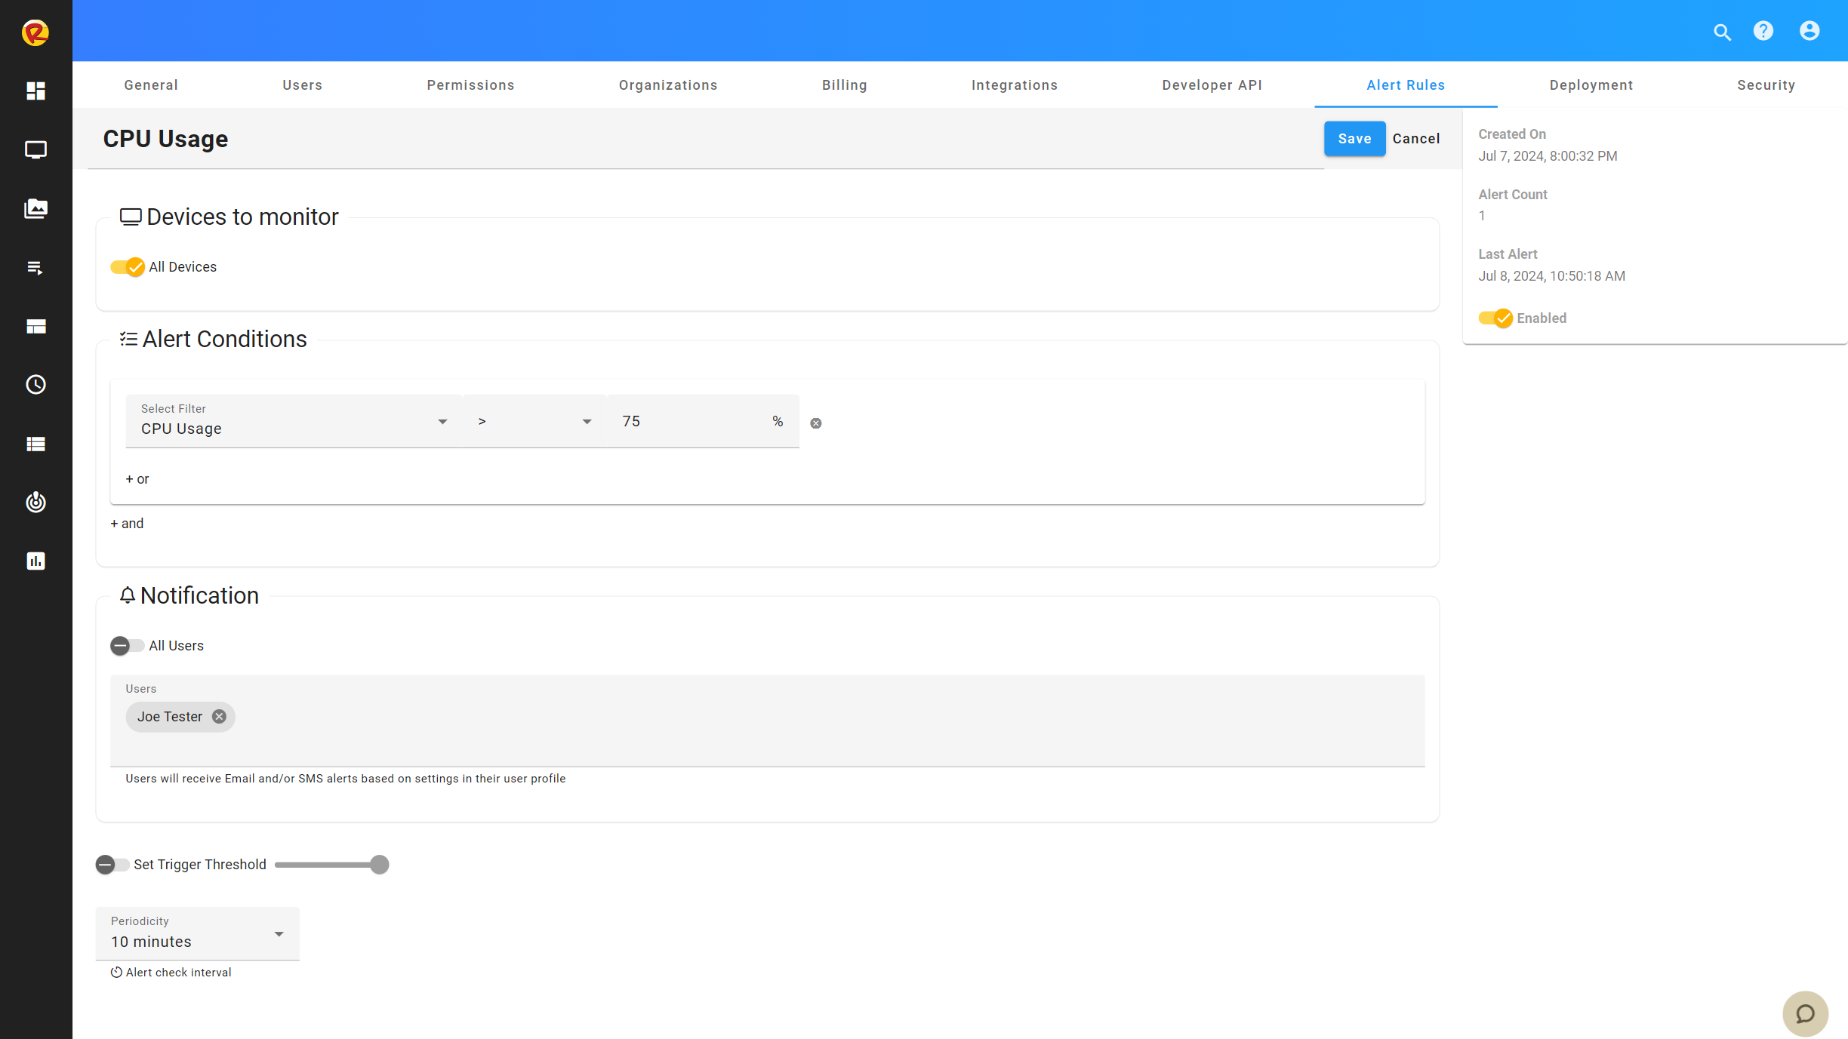
Task: Click the Trigger Threshold slider handle
Action: tap(380, 865)
